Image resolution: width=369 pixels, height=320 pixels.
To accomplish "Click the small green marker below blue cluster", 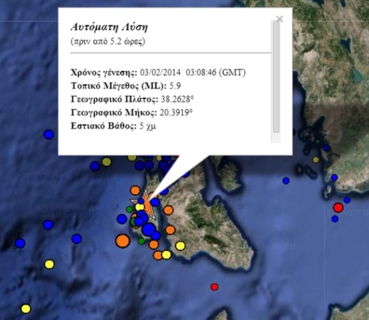I will [x=141, y=241].
